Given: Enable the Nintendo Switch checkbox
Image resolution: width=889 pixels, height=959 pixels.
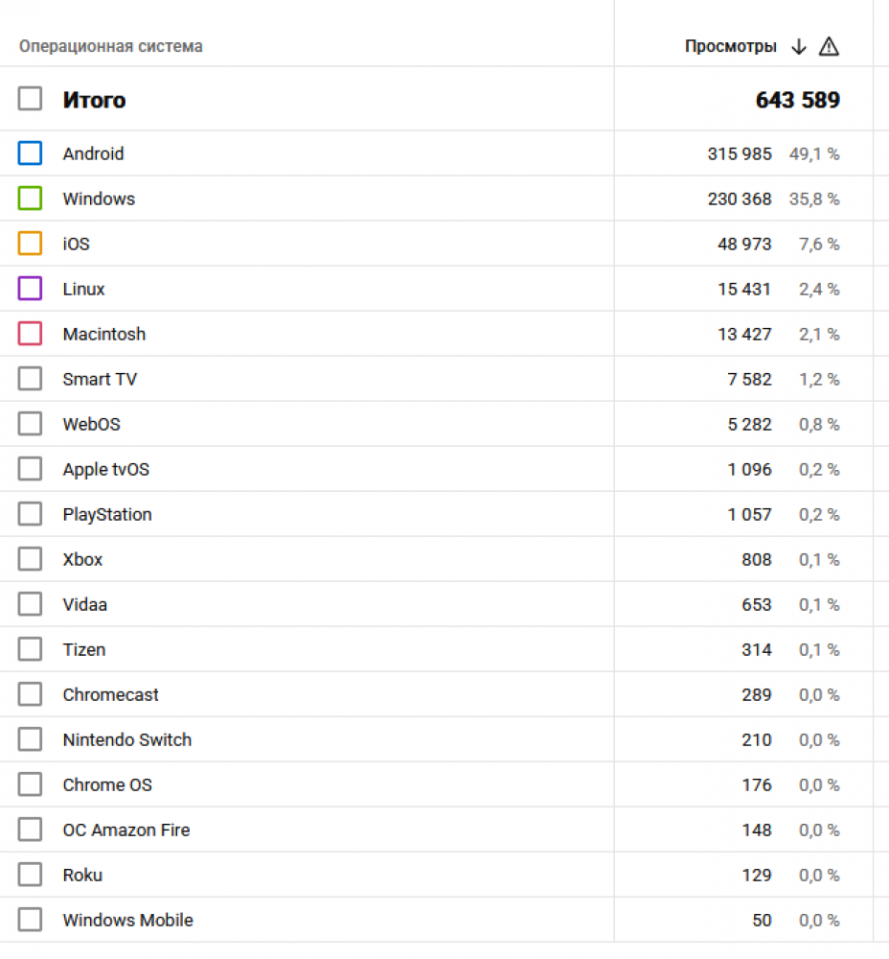Looking at the screenshot, I should [x=31, y=739].
